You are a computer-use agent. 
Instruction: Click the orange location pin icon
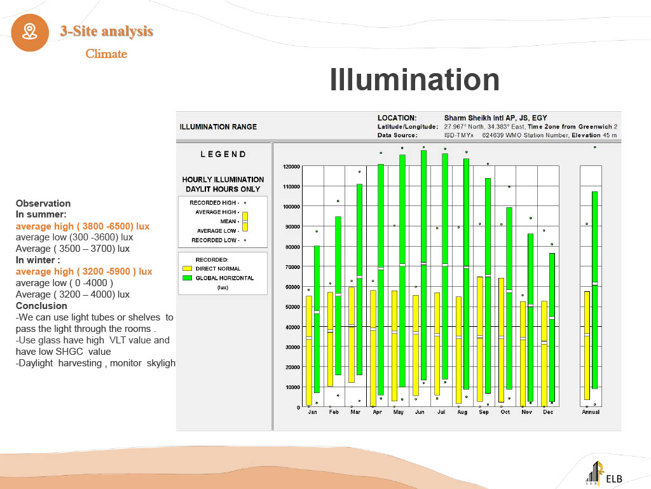pos(31,32)
